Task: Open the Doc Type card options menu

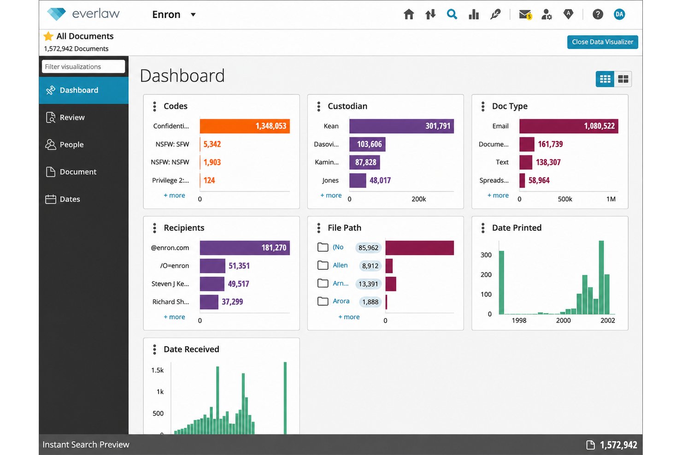Action: coord(483,106)
